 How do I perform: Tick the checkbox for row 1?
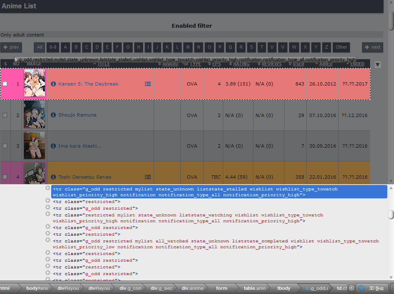click(5, 84)
